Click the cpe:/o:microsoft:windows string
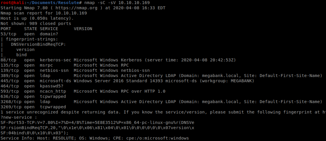Viewport: 326px width, 141px height. click(158, 138)
